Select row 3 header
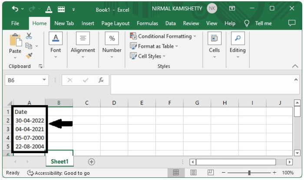Screen dimensions: 304x180 click(x=8, y=129)
